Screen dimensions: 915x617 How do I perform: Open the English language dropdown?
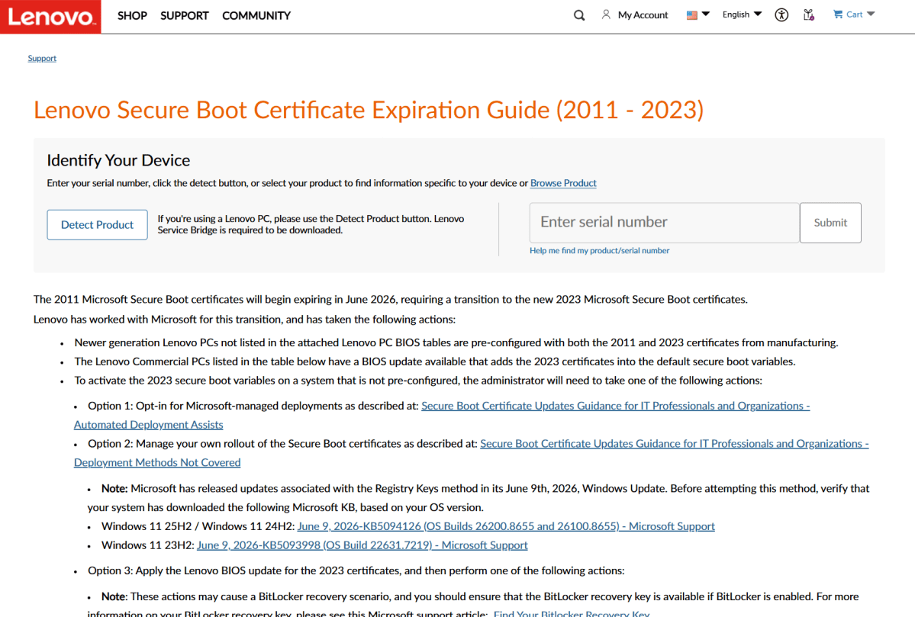tap(742, 14)
